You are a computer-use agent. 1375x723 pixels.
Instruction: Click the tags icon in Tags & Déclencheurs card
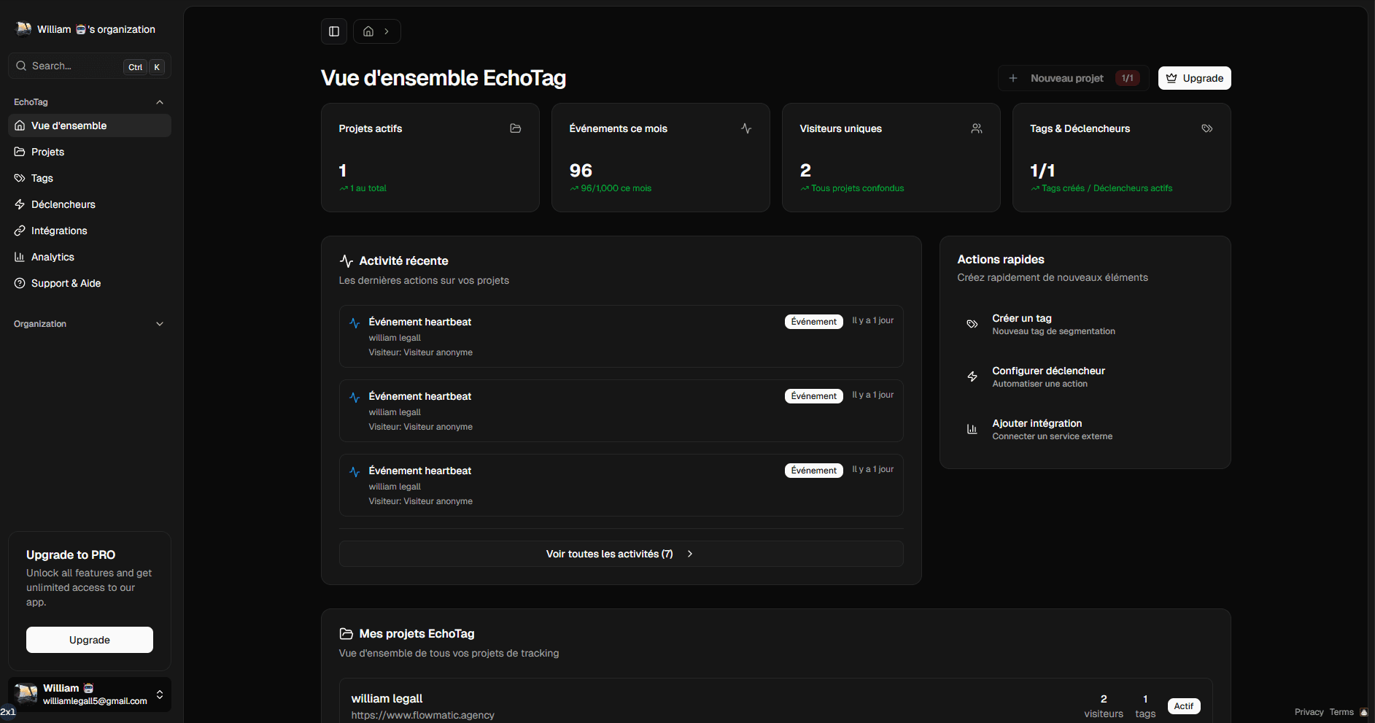pos(1206,128)
